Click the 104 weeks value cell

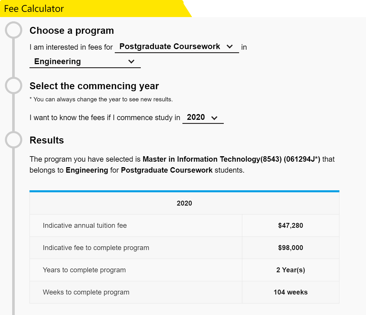coord(291,292)
